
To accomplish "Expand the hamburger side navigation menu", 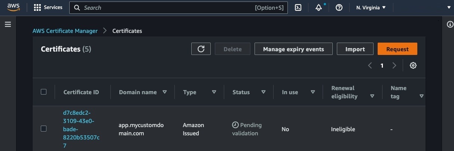I will point(8,25).
